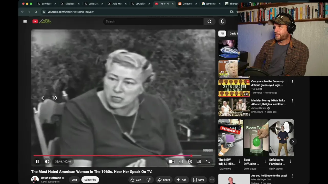Dislike the video with thumbs down

pos(148,180)
